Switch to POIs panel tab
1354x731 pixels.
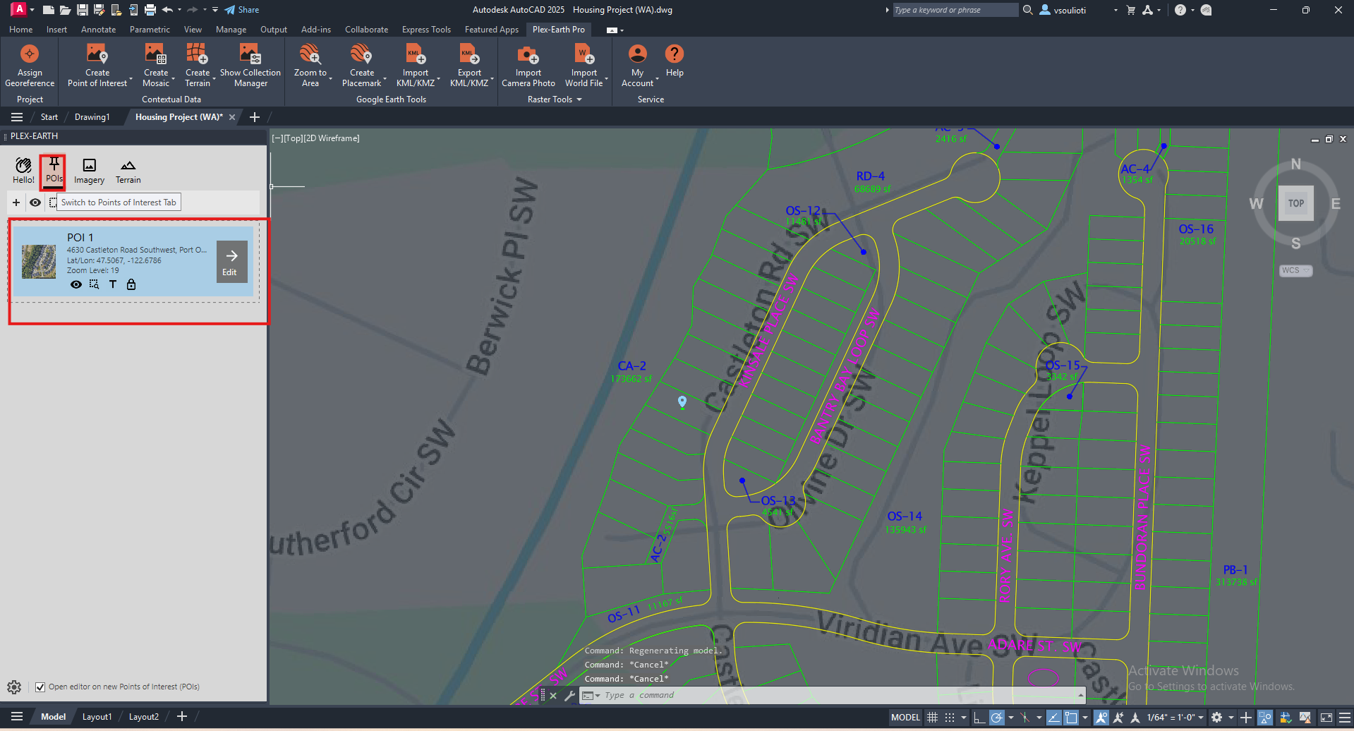point(54,171)
